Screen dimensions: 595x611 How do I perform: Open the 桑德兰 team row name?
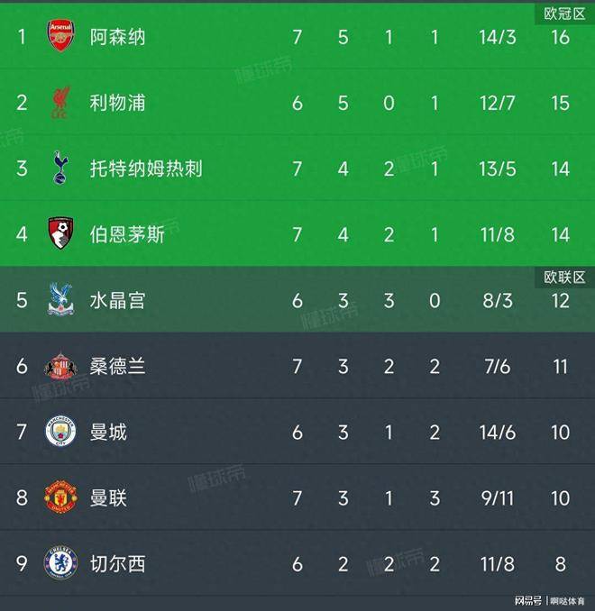point(117,366)
